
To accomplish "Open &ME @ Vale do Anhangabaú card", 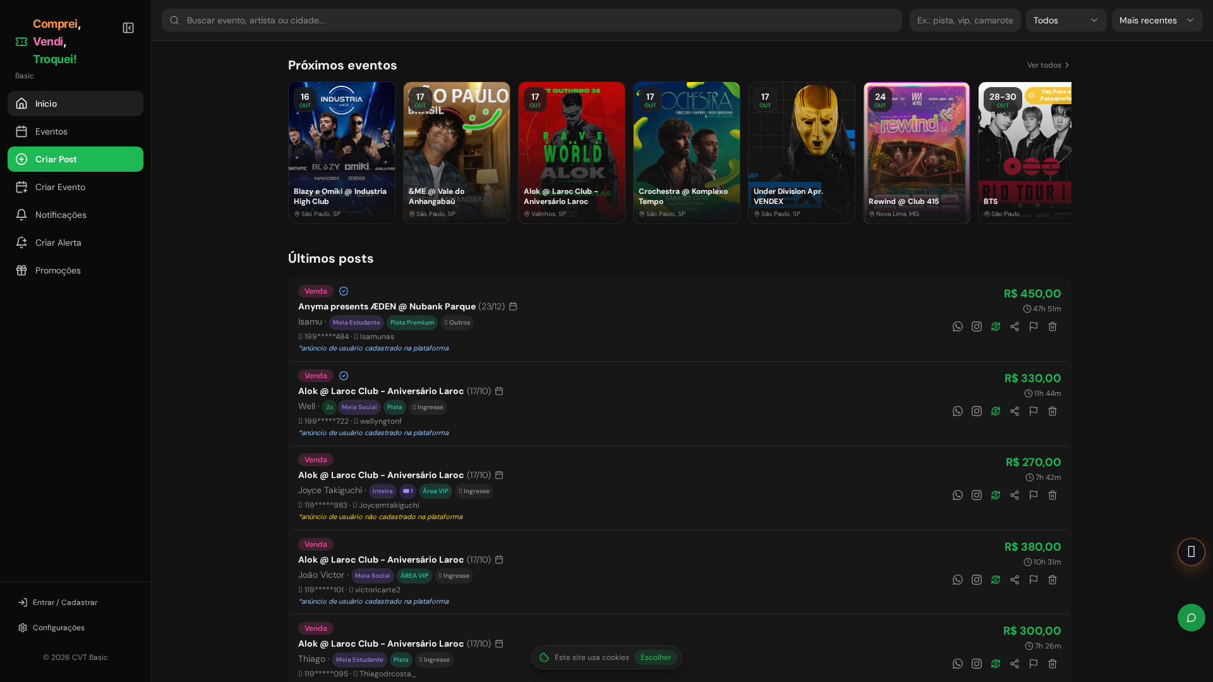I will 457,153.
